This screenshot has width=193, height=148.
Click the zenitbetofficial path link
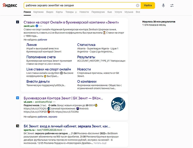pos(43,102)
